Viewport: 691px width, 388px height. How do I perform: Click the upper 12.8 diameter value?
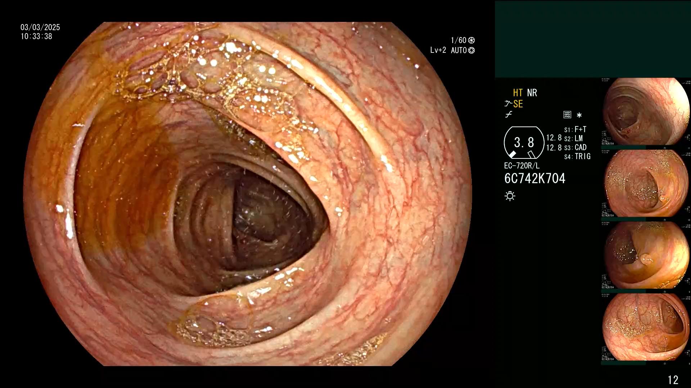point(554,138)
